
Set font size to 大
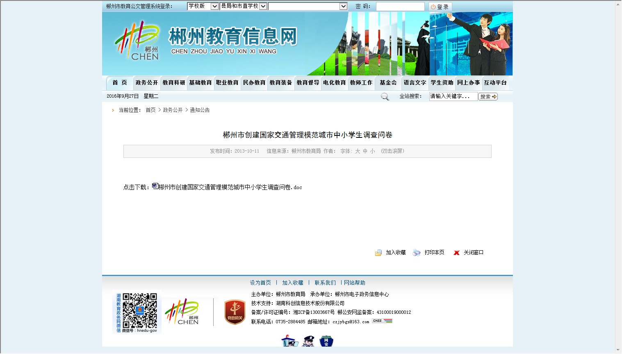coord(358,151)
